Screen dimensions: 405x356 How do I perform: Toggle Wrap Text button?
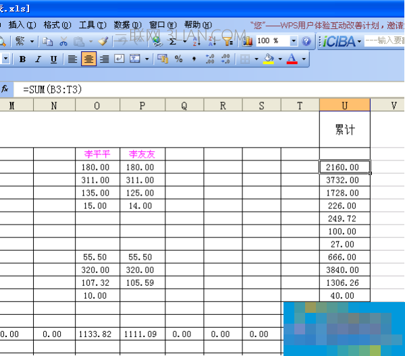[x=119, y=59]
